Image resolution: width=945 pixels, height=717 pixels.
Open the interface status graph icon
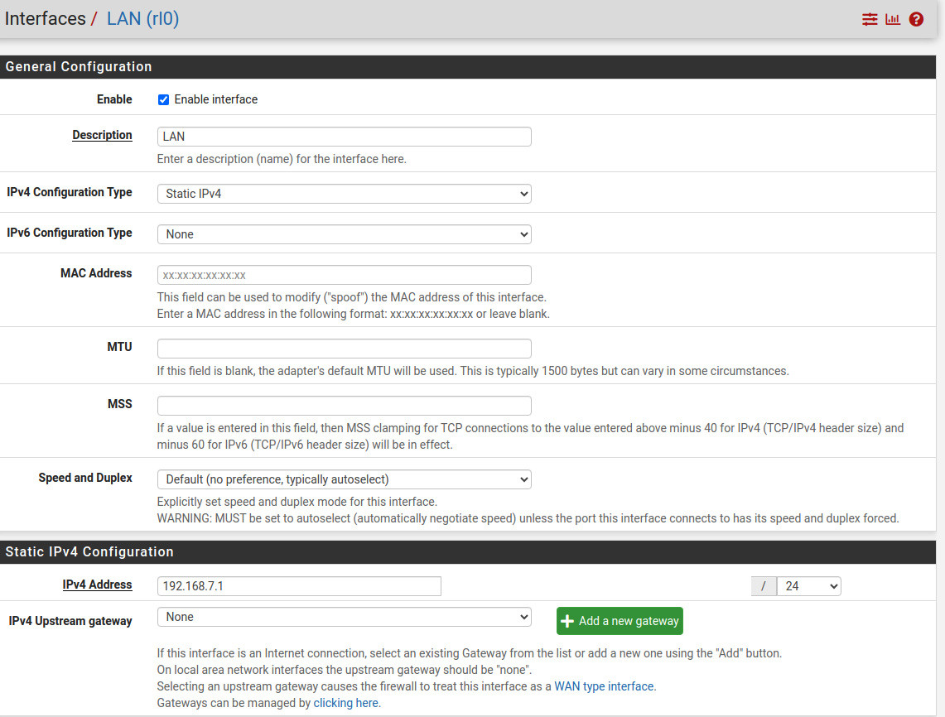tap(892, 19)
